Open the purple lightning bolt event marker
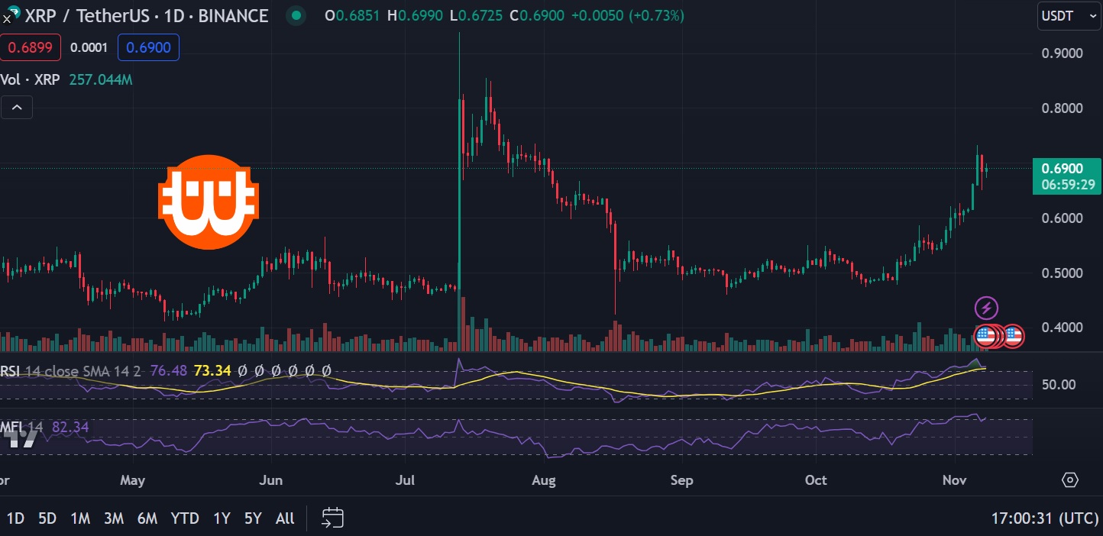Image resolution: width=1103 pixels, height=536 pixels. [x=987, y=308]
